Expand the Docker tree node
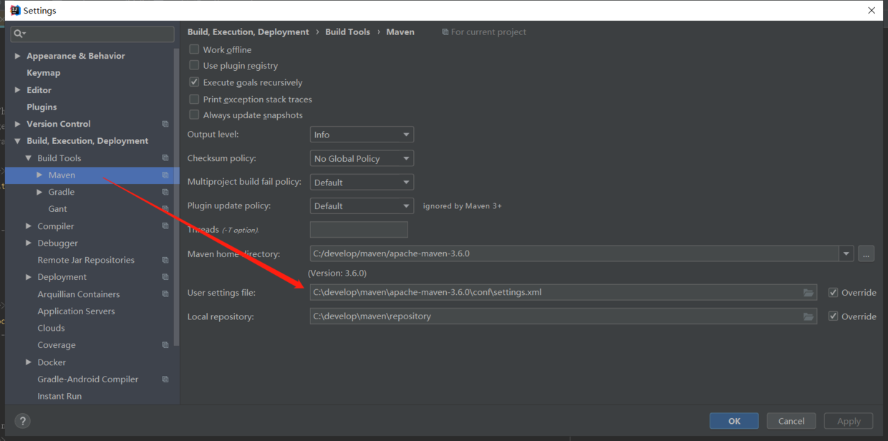Screen dimensions: 888x441 click(x=29, y=362)
